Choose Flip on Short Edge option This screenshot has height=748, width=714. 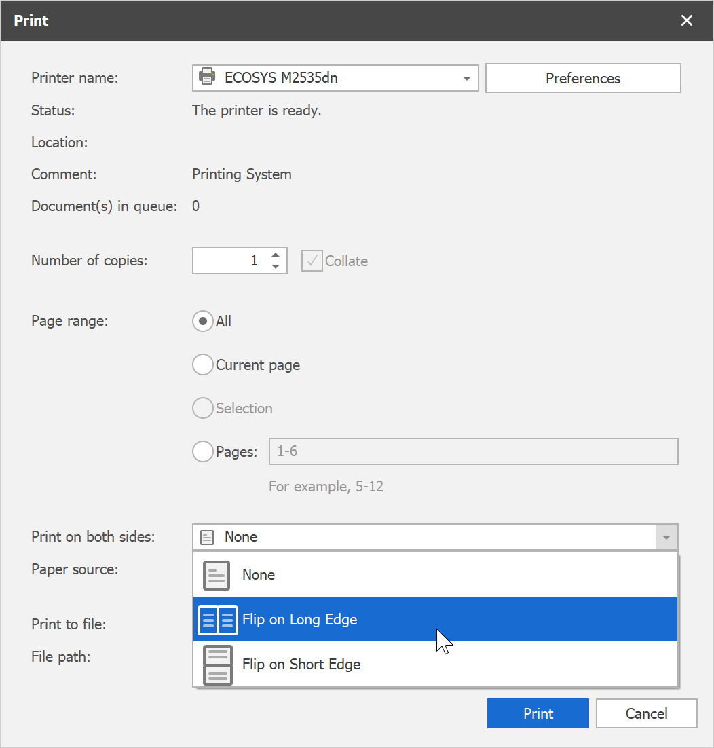click(301, 665)
